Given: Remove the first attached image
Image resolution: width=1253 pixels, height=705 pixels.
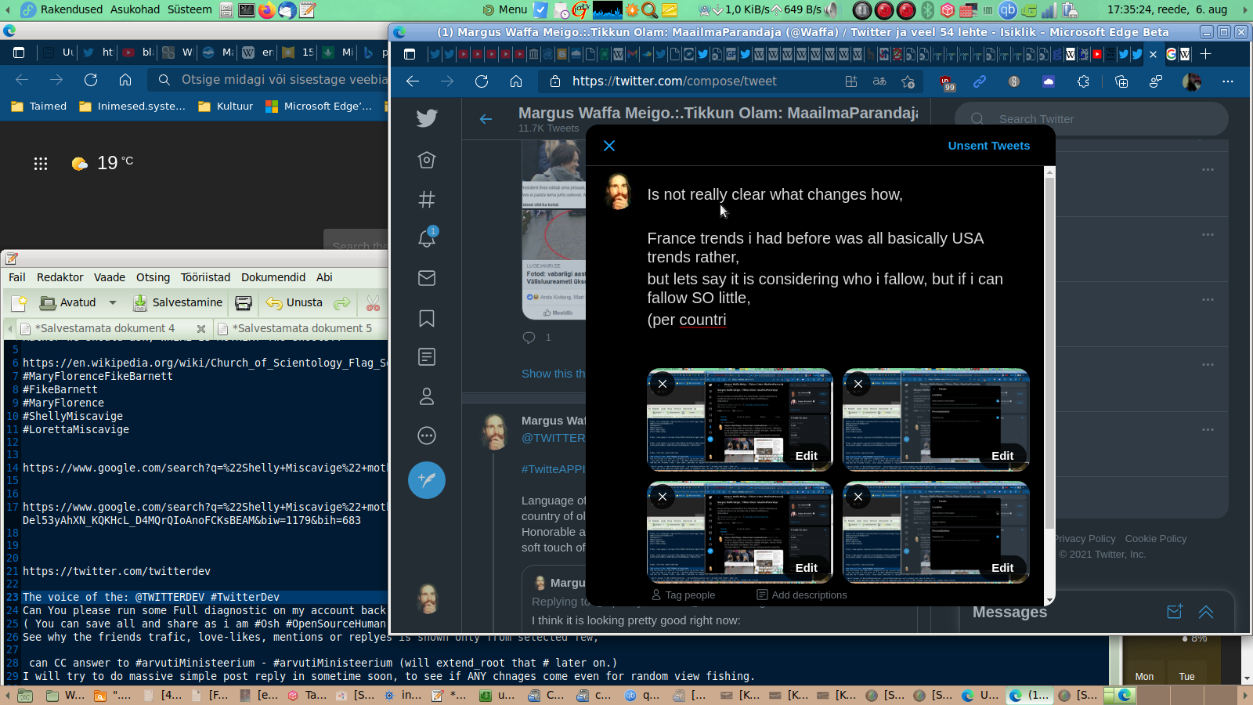Looking at the screenshot, I should pos(663,384).
